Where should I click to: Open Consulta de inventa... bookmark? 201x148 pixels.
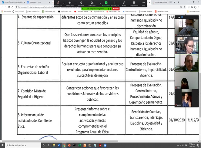81,12
